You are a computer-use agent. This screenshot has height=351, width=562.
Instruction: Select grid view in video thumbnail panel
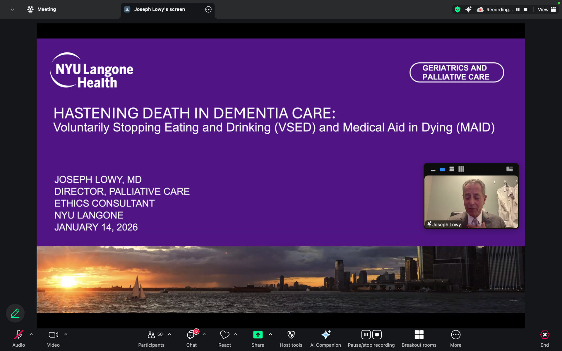tap(461, 169)
